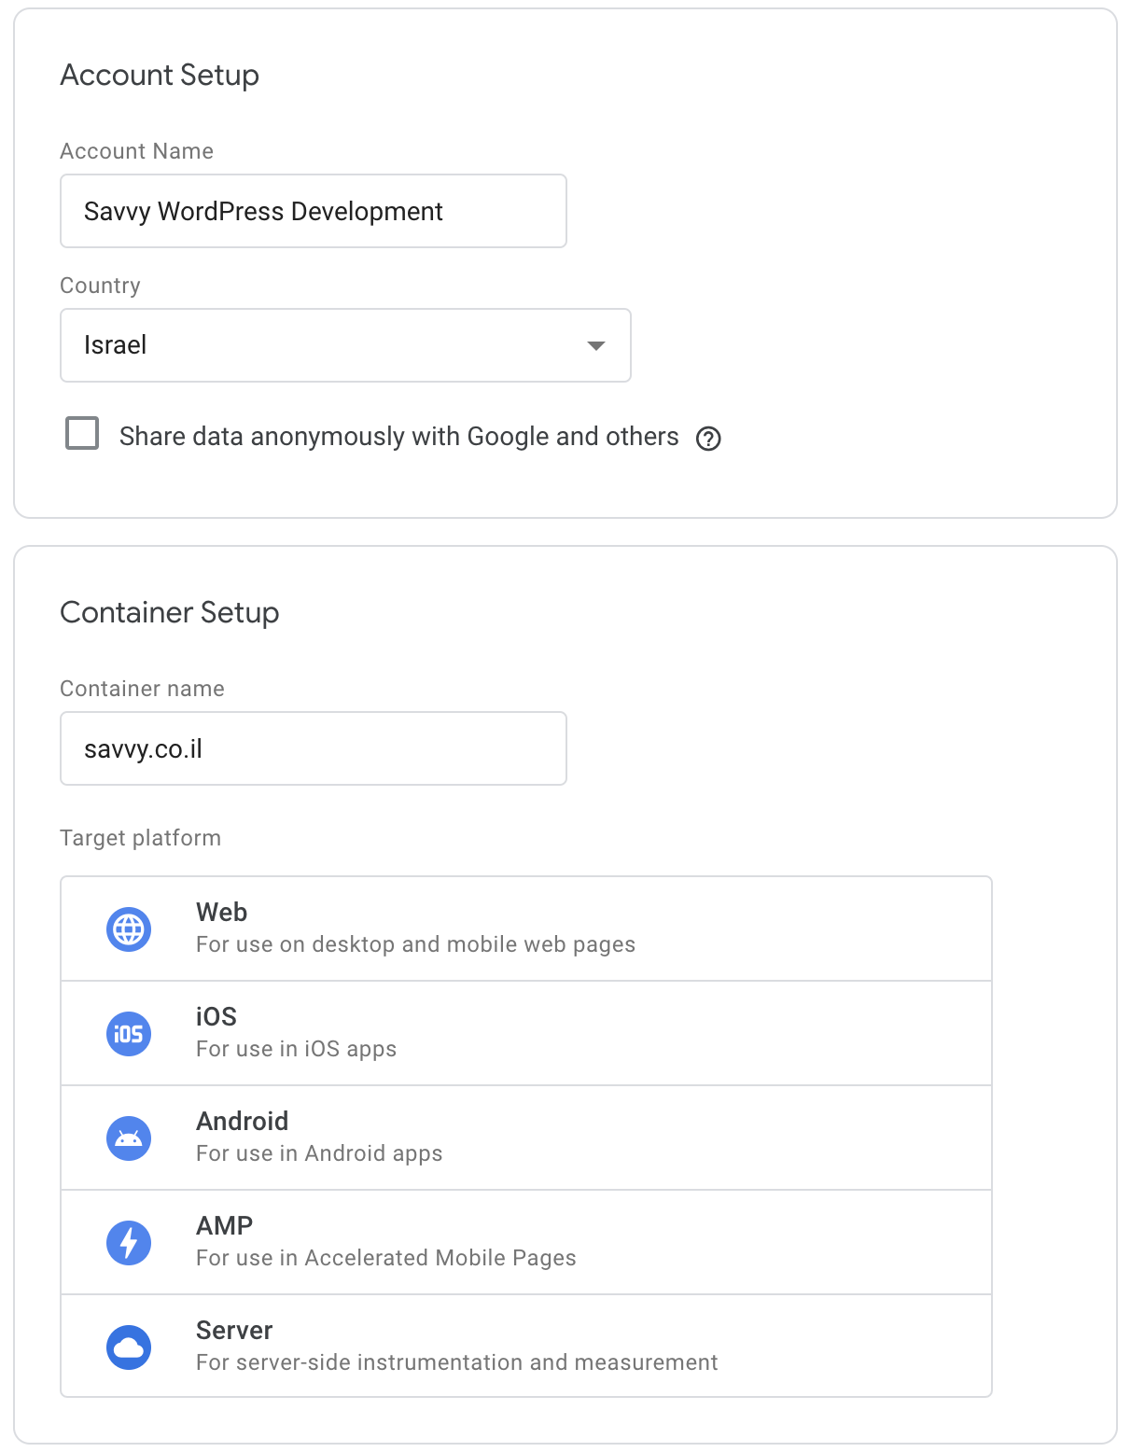Click the iOS platform icon
The height and width of the screenshot is (1452, 1131).
pyautogui.click(x=129, y=1034)
